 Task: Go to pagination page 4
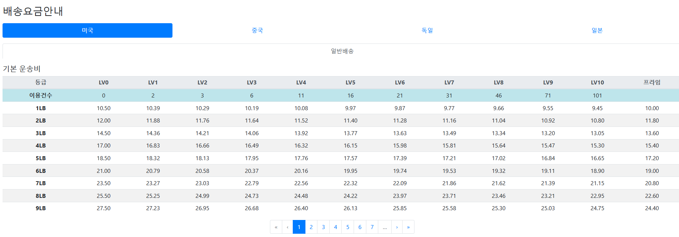(336, 227)
